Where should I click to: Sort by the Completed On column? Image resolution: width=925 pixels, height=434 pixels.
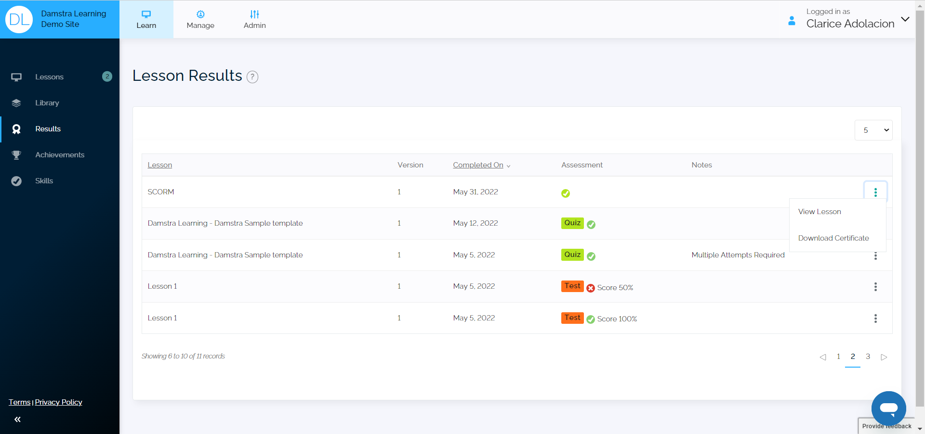pyautogui.click(x=478, y=165)
